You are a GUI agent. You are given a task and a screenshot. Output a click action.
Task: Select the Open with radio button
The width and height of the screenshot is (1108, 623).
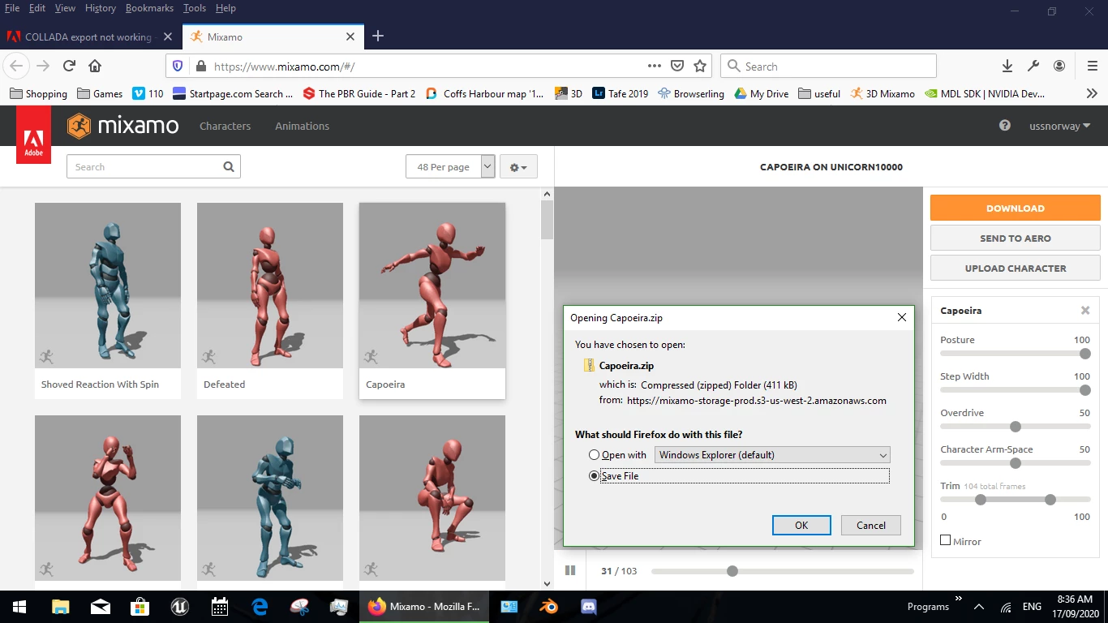595,455
